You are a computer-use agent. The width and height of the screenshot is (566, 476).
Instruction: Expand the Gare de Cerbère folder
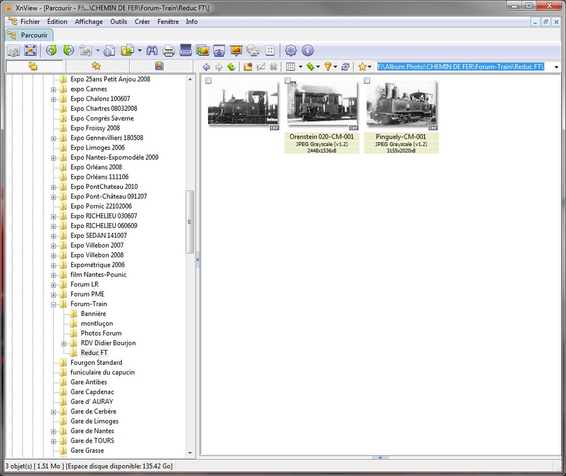(x=53, y=412)
